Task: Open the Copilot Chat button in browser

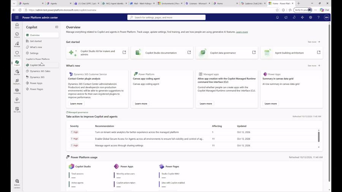Action: point(325,10)
